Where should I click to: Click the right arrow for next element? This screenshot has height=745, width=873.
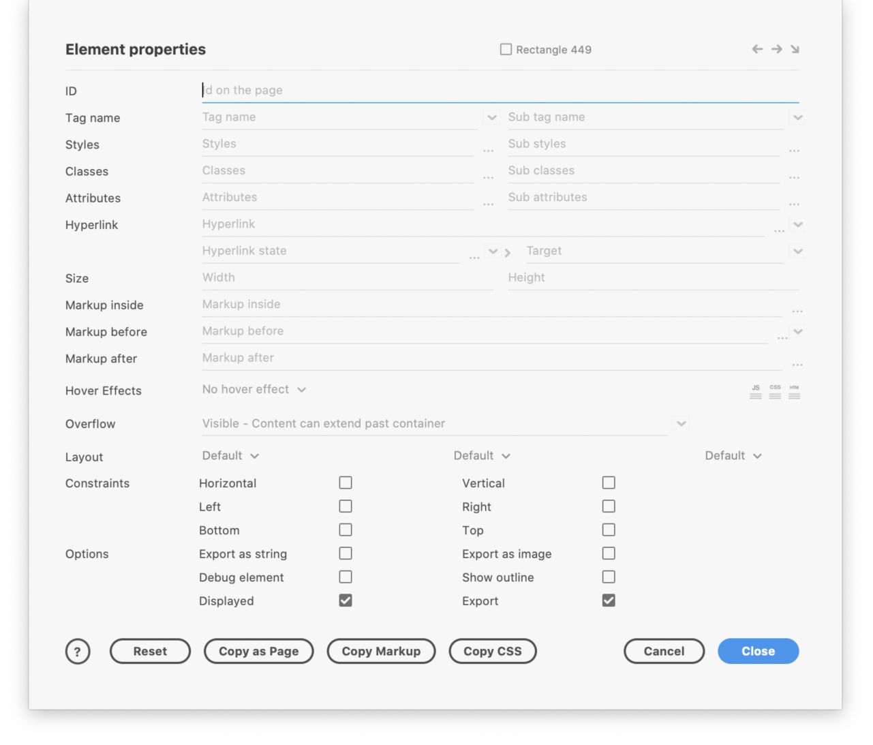tap(776, 49)
